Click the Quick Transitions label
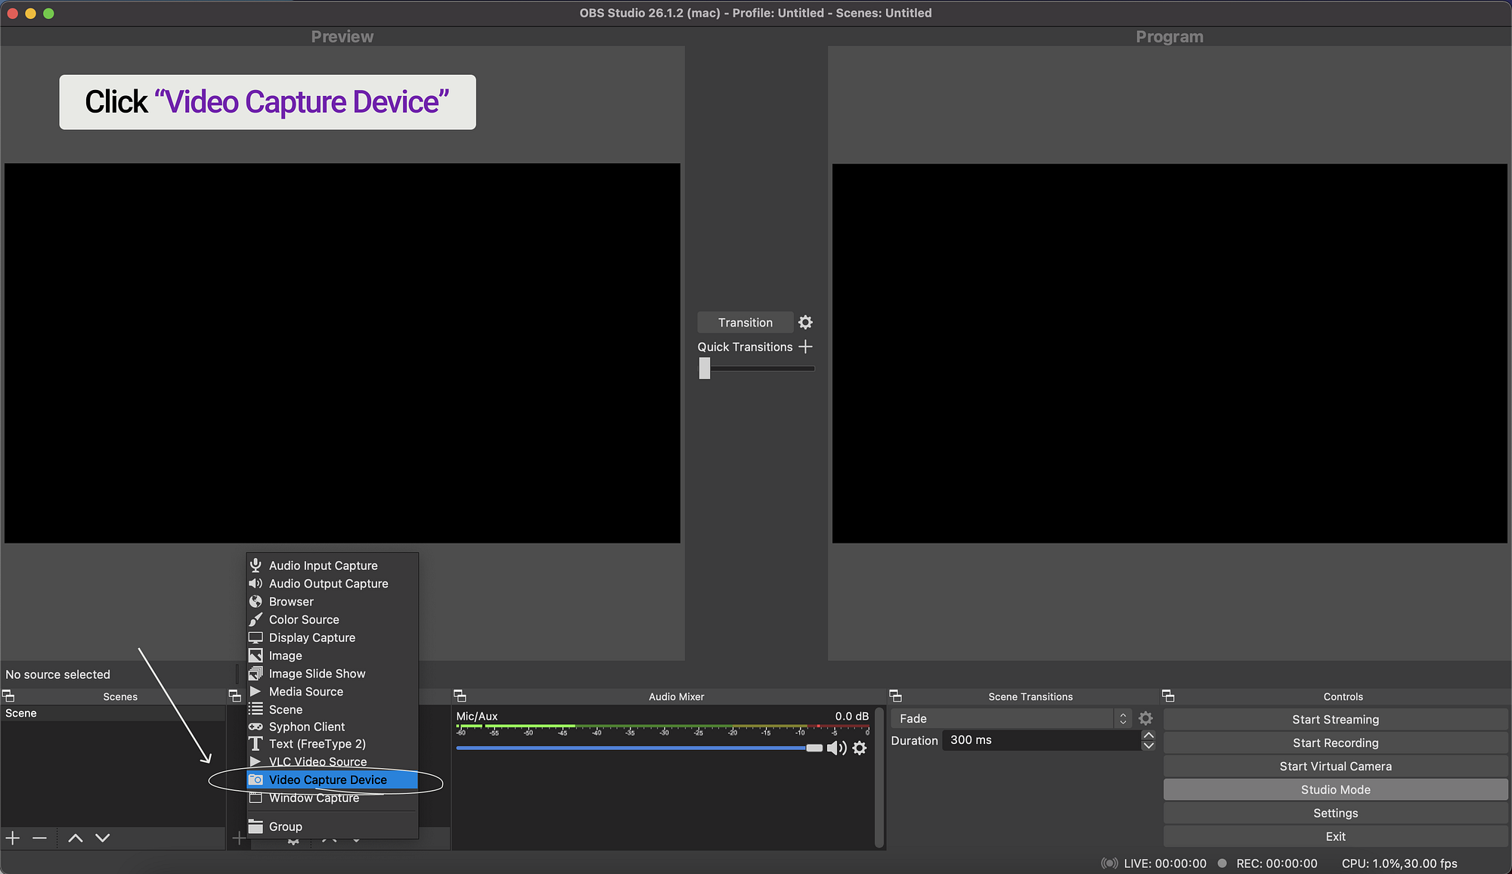Viewport: 1512px width, 874px height. (745, 347)
